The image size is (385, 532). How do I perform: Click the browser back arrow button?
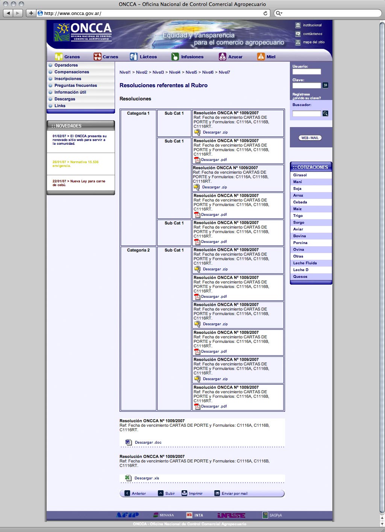point(8,13)
